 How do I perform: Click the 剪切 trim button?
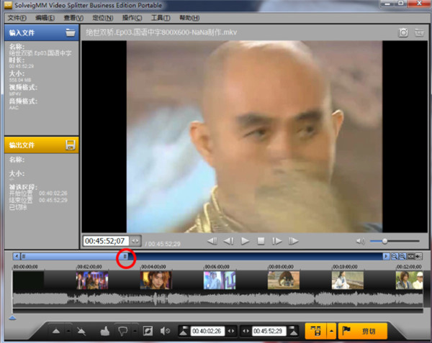[x=363, y=331]
